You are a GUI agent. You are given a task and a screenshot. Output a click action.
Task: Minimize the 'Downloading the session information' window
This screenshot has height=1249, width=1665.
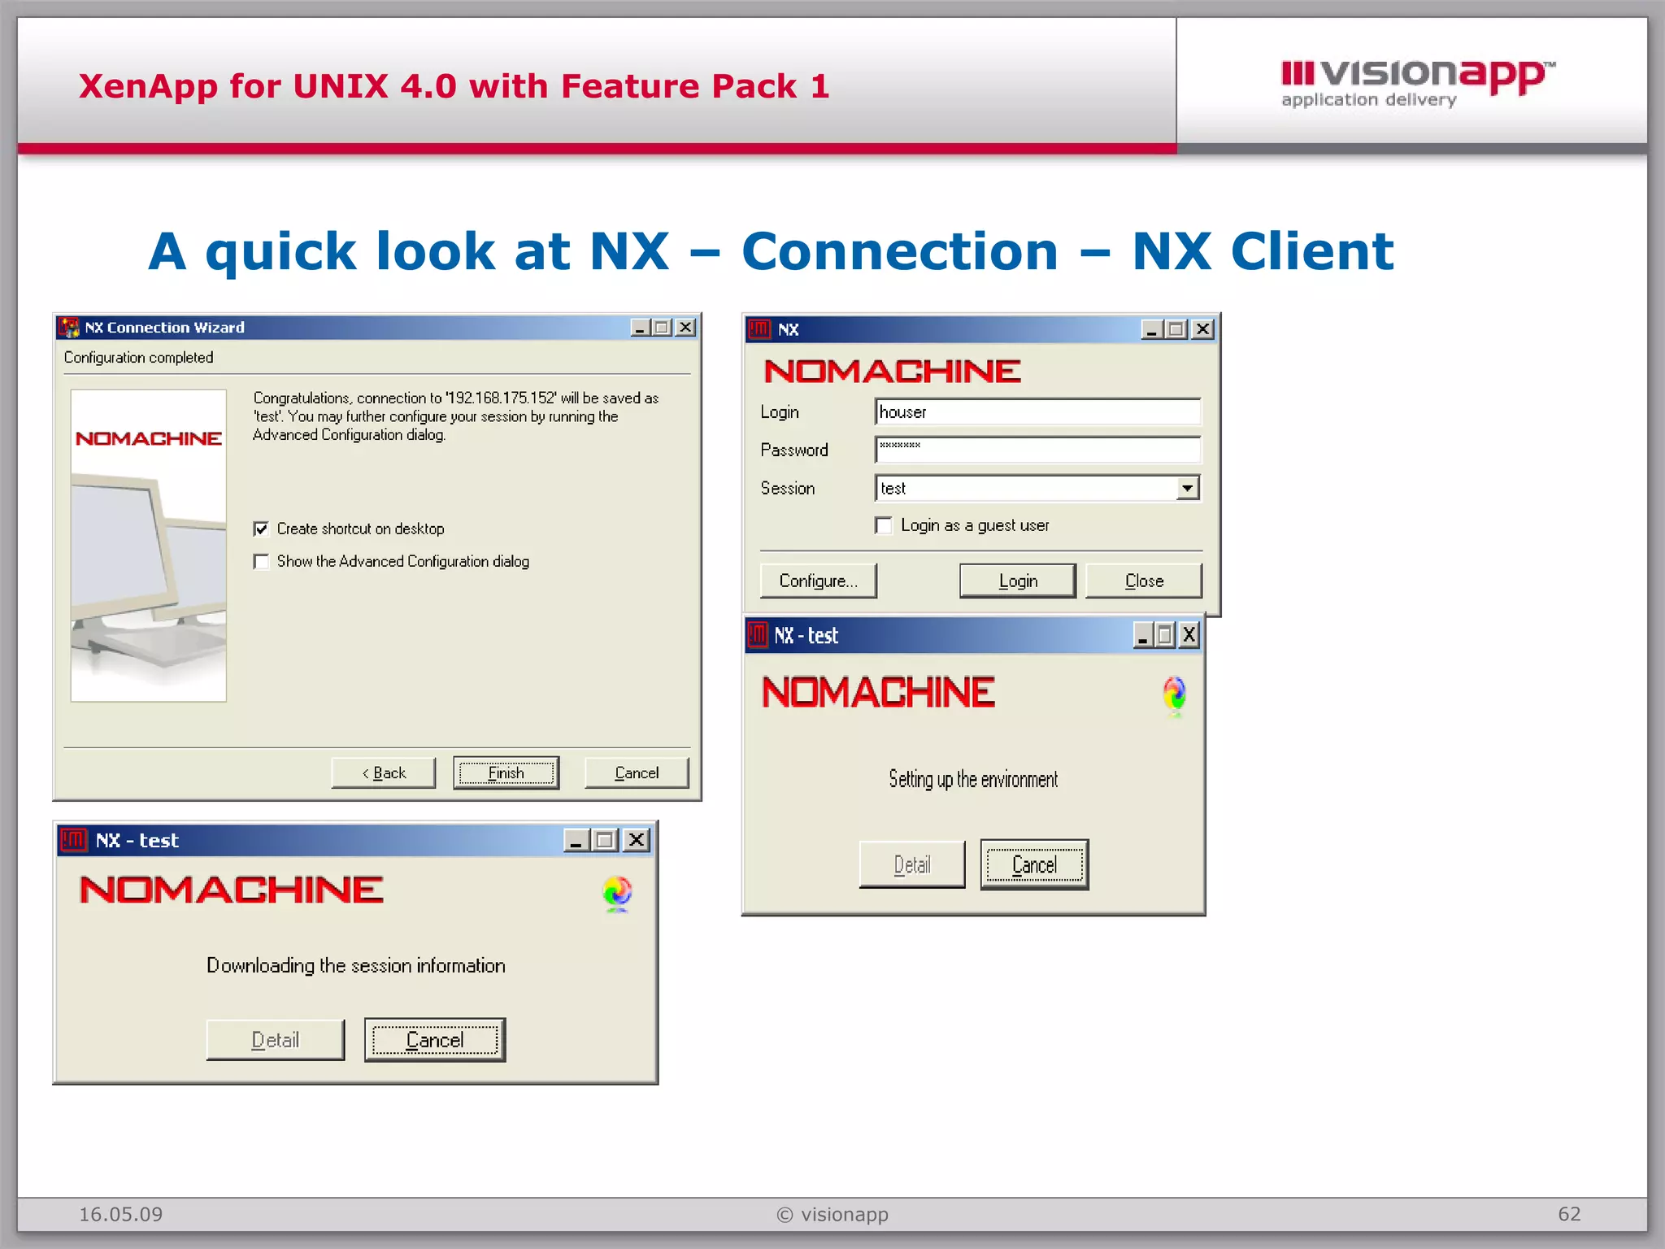pos(576,840)
